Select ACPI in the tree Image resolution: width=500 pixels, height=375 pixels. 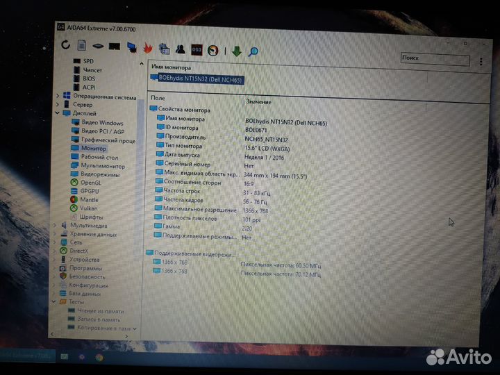coord(89,87)
